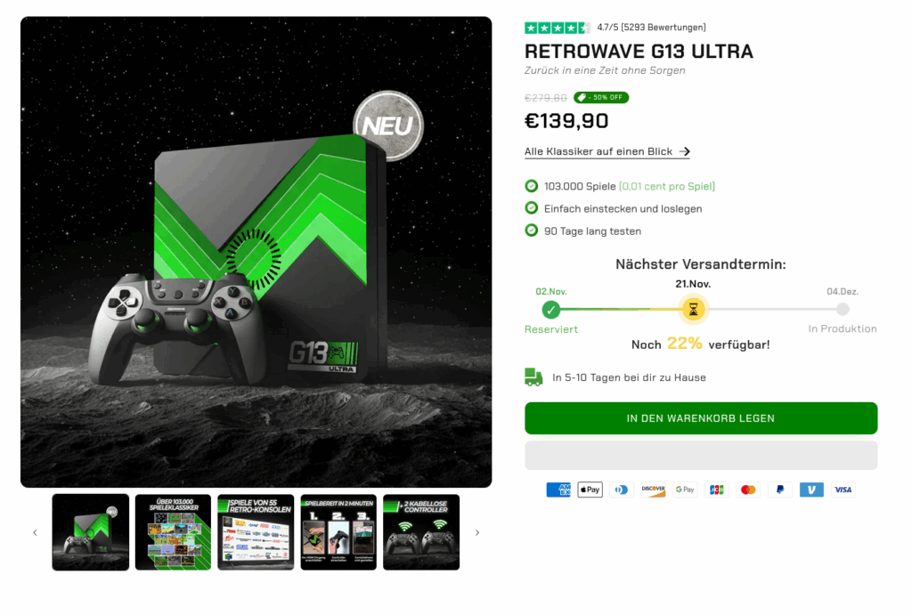Add to cart via In den Warenkorb legen

(701, 418)
